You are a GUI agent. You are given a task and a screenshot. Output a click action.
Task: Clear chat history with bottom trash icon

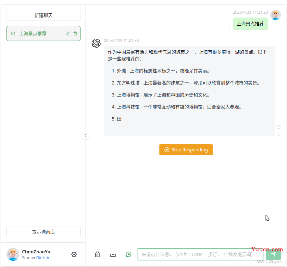coord(97,254)
